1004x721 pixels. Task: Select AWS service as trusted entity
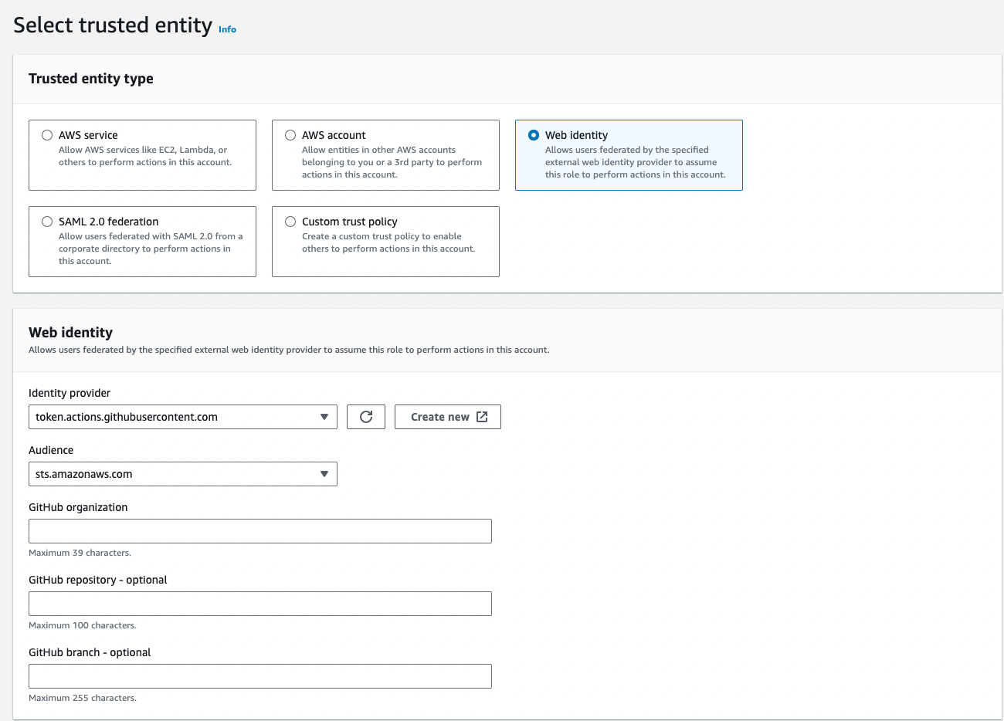click(47, 134)
